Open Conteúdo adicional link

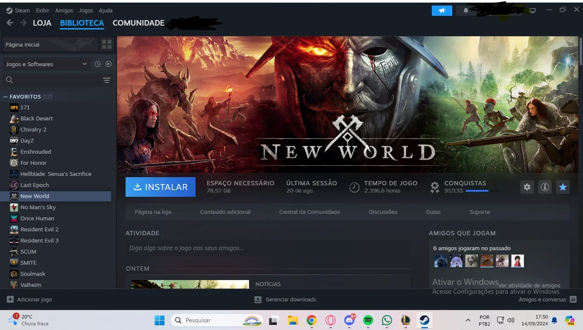coord(225,212)
